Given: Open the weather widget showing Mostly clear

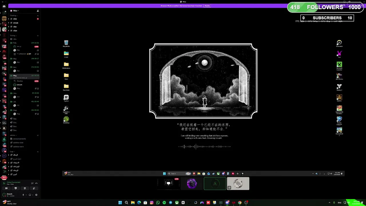Looking at the screenshot, I should coord(10,203).
